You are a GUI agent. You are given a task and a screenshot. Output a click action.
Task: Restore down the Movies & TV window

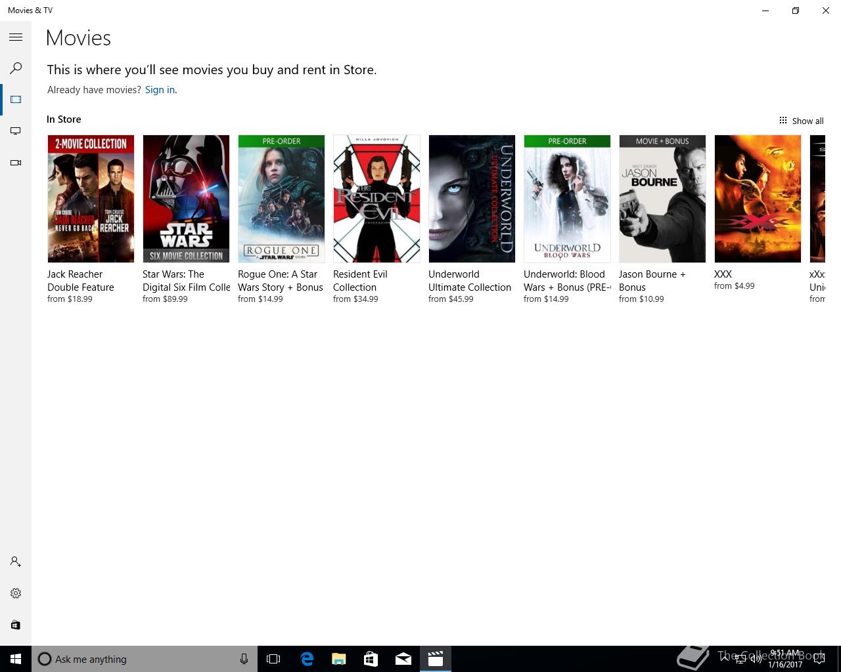[796, 10]
